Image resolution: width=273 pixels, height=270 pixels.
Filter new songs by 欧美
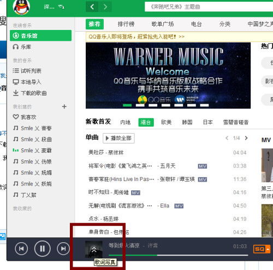click(167, 122)
